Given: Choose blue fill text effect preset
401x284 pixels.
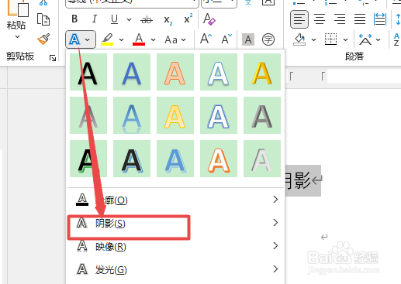Looking at the screenshot, I should tap(132, 72).
